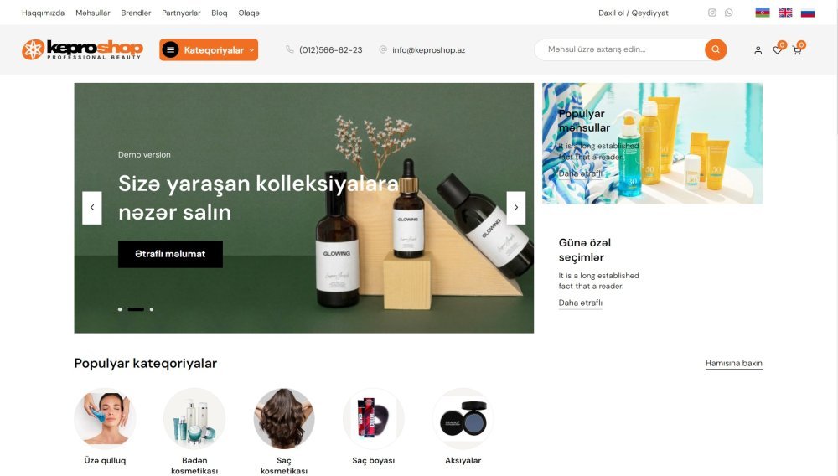Expand the Kateqoriyalar dropdown

[209, 49]
